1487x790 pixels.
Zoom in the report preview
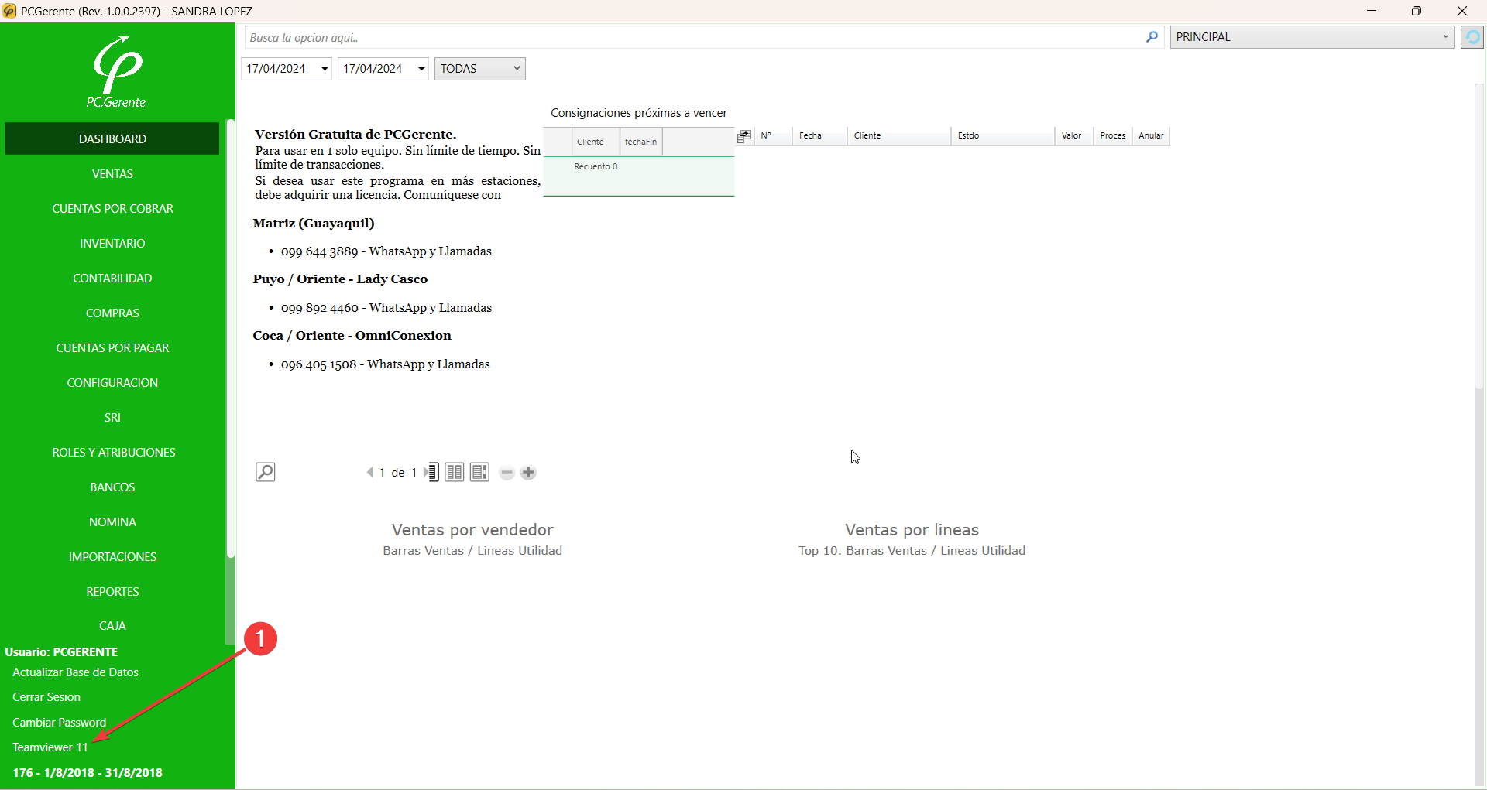529,472
